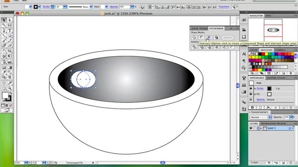Open the stroke weight dropdown in control bar
The image size is (298, 167).
click(65, 7)
